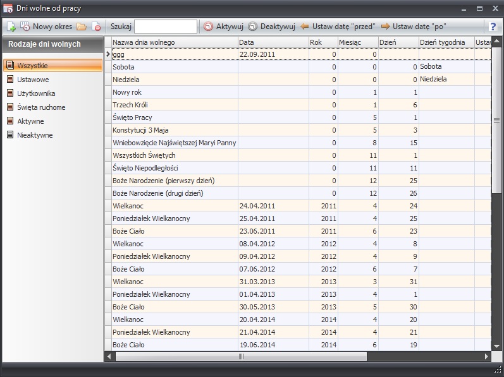Click the 'Nowy okres' toolbar button

[x=46, y=27]
